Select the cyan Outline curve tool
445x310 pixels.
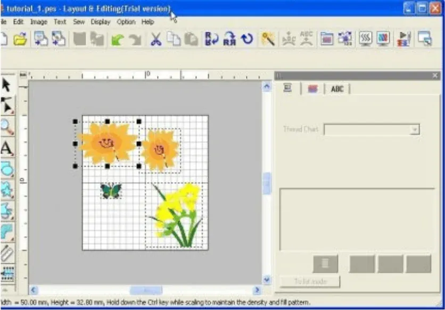[x=7, y=232]
